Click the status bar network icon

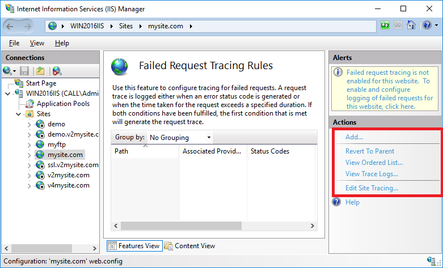coord(432,261)
